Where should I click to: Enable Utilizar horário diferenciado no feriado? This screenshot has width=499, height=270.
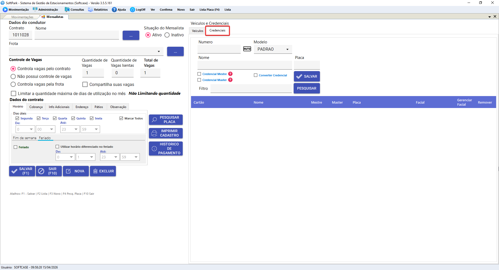[x=57, y=147]
